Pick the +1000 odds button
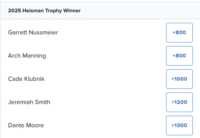Screen dimensions: 200x138 tap(179, 79)
